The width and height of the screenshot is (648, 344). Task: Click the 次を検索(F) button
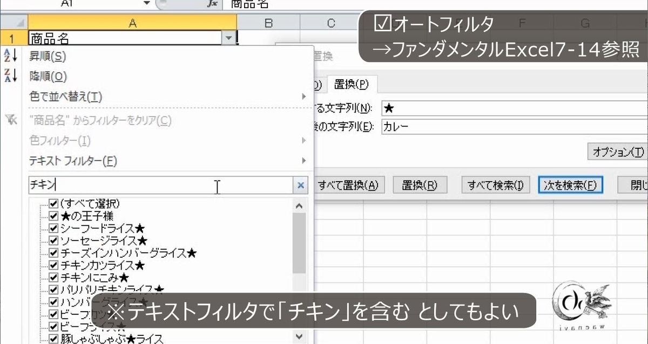[x=571, y=185]
